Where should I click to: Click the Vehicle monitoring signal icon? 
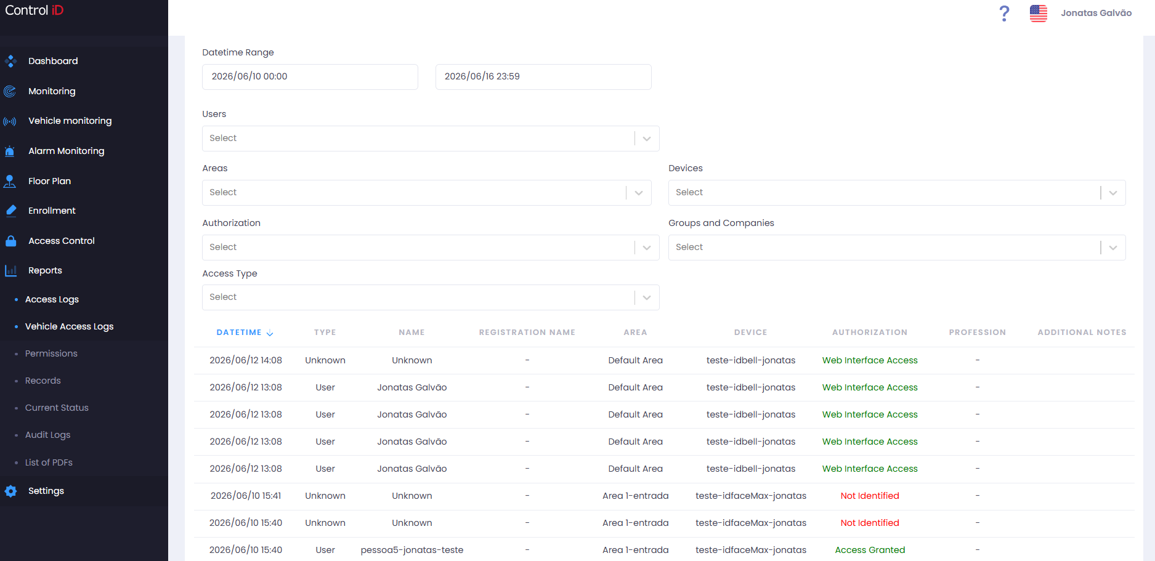pyautogui.click(x=10, y=121)
